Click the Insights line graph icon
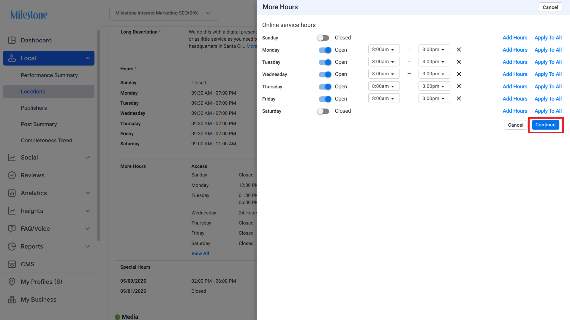Screen dimensions: 570x320 12,211
